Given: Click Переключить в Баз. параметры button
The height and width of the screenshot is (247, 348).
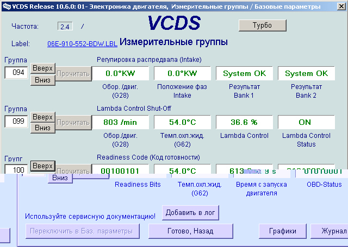Looking at the screenshot, I should point(83,231).
